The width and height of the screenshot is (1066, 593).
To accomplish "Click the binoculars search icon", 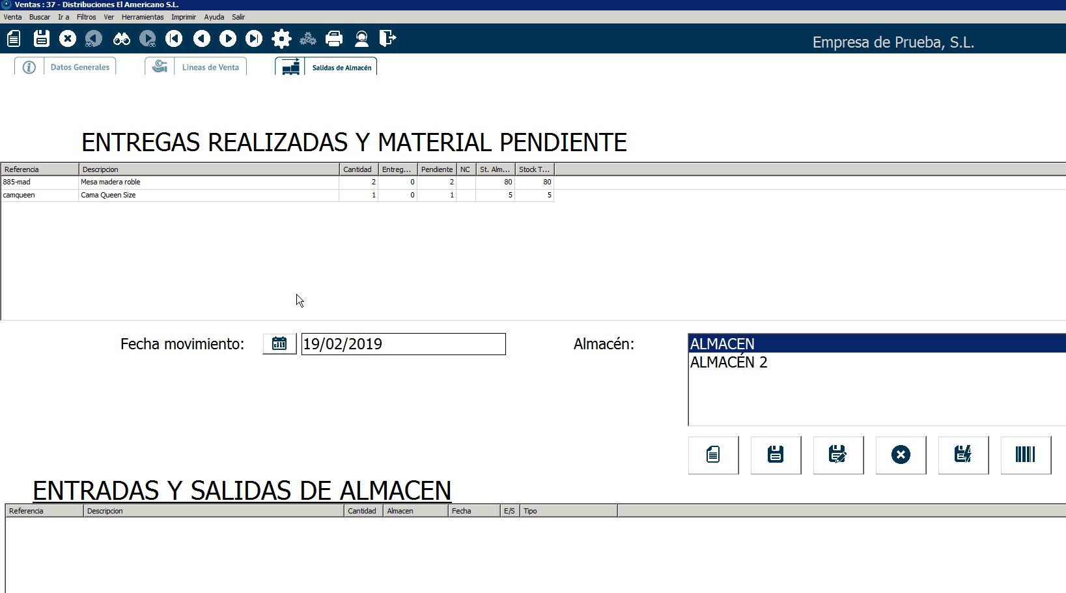I will (121, 39).
